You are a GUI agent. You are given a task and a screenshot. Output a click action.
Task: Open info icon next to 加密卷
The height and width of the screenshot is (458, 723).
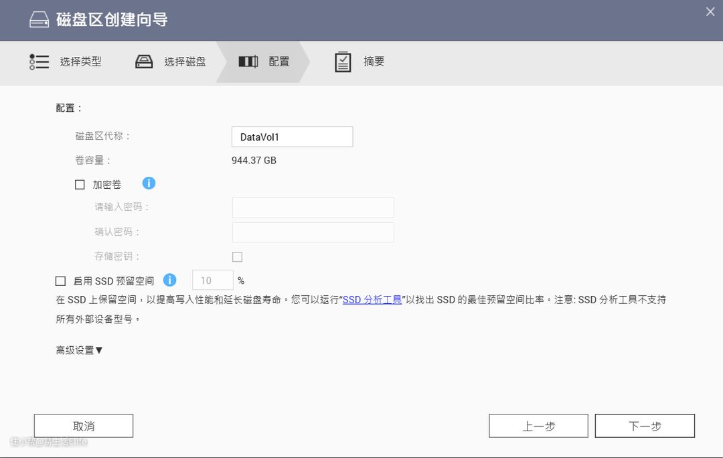tap(149, 183)
